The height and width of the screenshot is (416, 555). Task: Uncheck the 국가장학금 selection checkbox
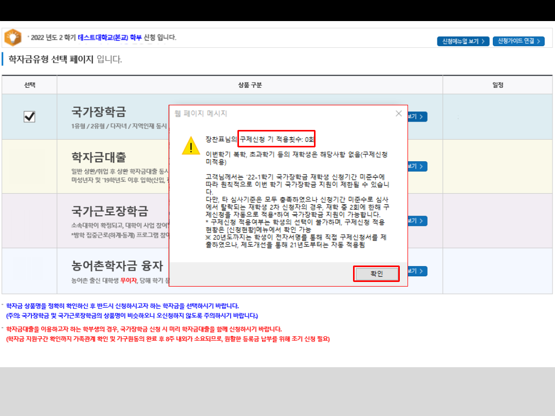(29, 117)
